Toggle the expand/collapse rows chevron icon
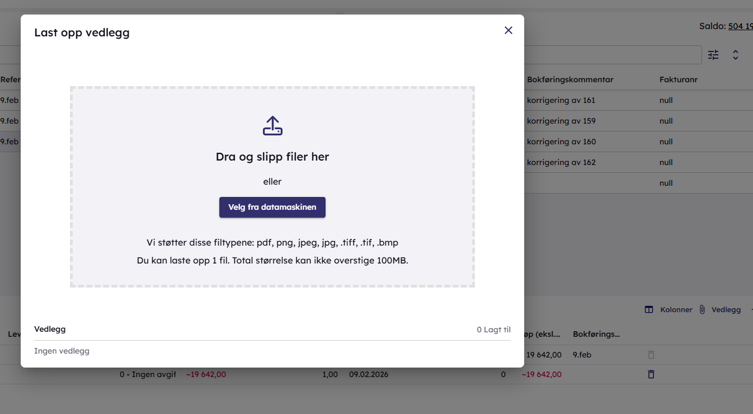 click(x=736, y=55)
